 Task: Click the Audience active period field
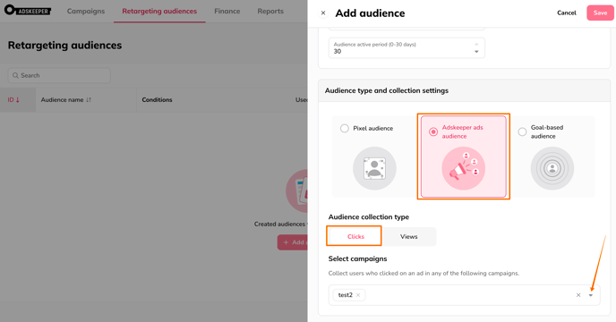click(406, 48)
